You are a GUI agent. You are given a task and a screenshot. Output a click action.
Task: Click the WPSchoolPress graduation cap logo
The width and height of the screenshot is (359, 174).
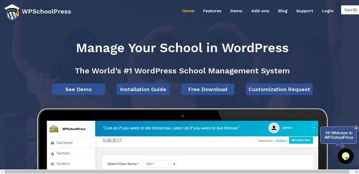tap(12, 12)
